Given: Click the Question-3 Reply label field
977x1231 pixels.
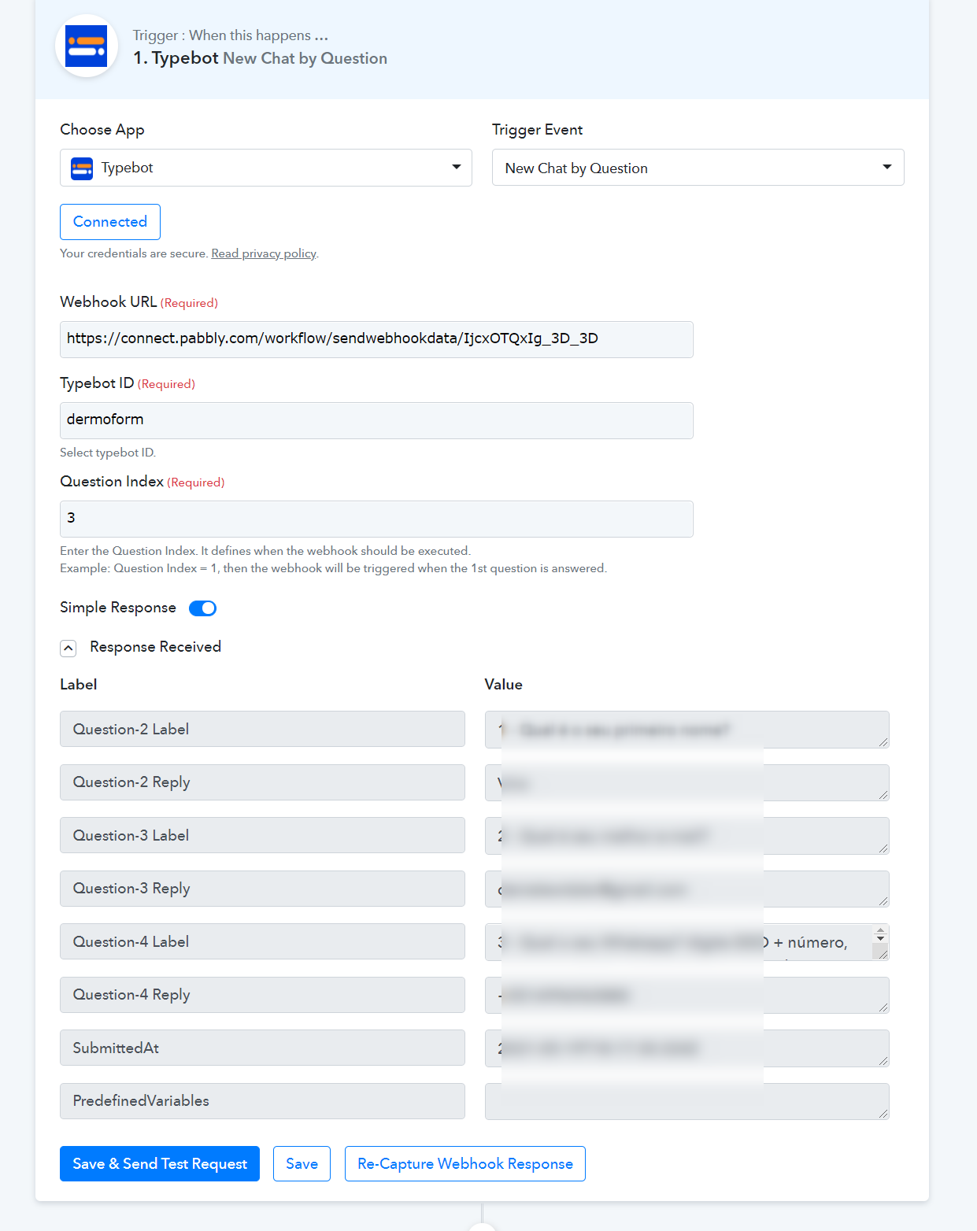Looking at the screenshot, I should pyautogui.click(x=262, y=889).
